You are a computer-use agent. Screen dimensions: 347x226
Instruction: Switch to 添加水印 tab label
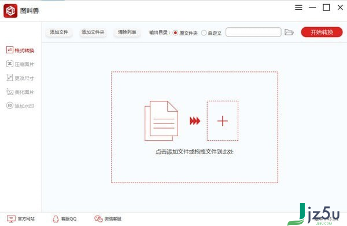pyautogui.click(x=24, y=106)
